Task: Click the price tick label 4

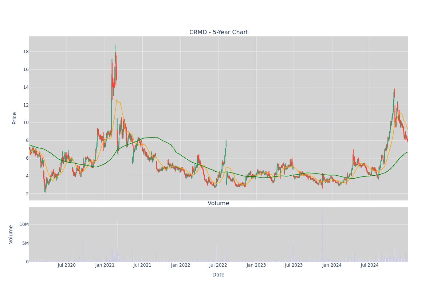Action: 27,176
